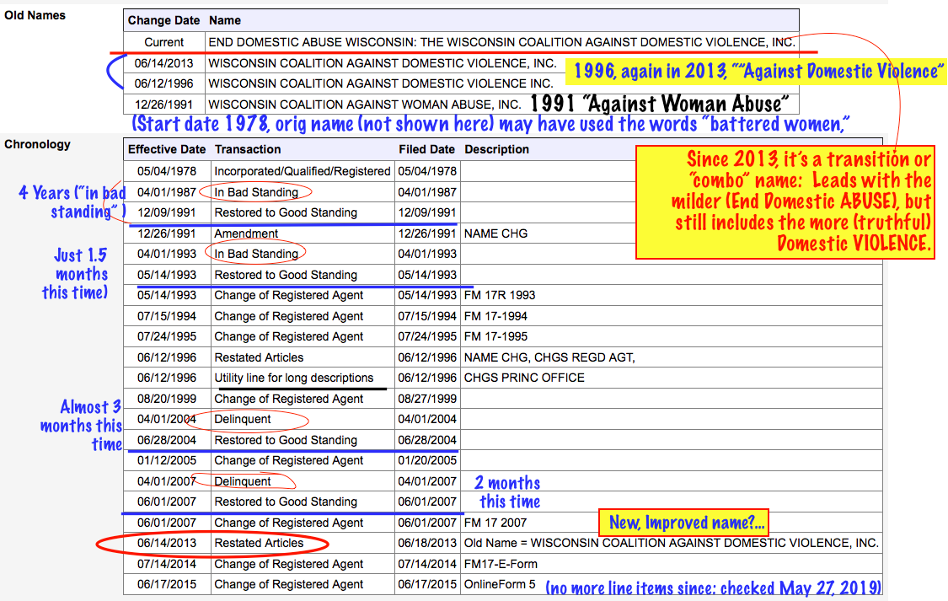Viewport: 948px width, 601px height.
Task: Click WISCONSIN COALITION AGAINST WOMAN ABUSE name
Action: 365,105
